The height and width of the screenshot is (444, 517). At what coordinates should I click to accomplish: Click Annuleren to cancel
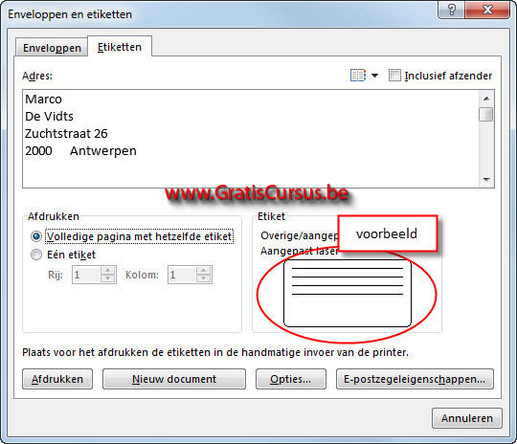click(467, 418)
